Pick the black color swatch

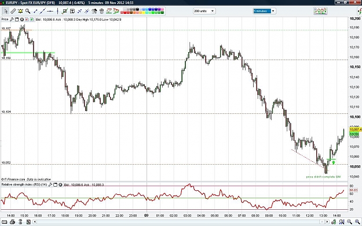tap(137, 9)
